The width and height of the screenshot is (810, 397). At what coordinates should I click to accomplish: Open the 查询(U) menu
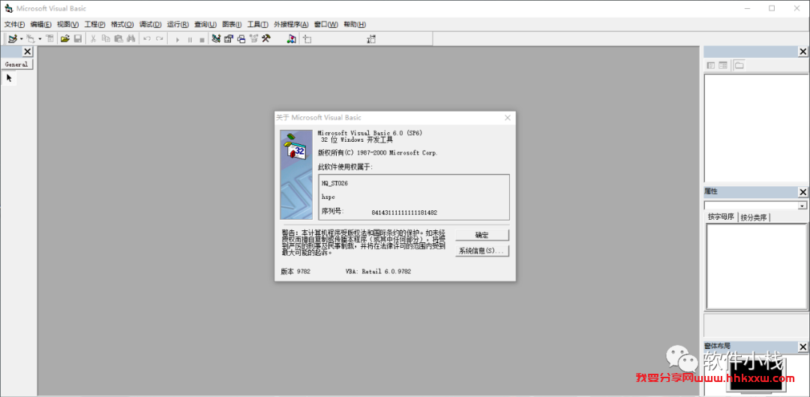[x=205, y=24]
